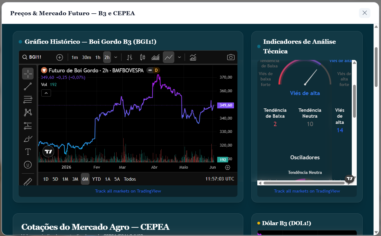The width and height of the screenshot is (381, 236).
Task: Click the 11:57:03 UTC timezone clock
Action: (220, 179)
